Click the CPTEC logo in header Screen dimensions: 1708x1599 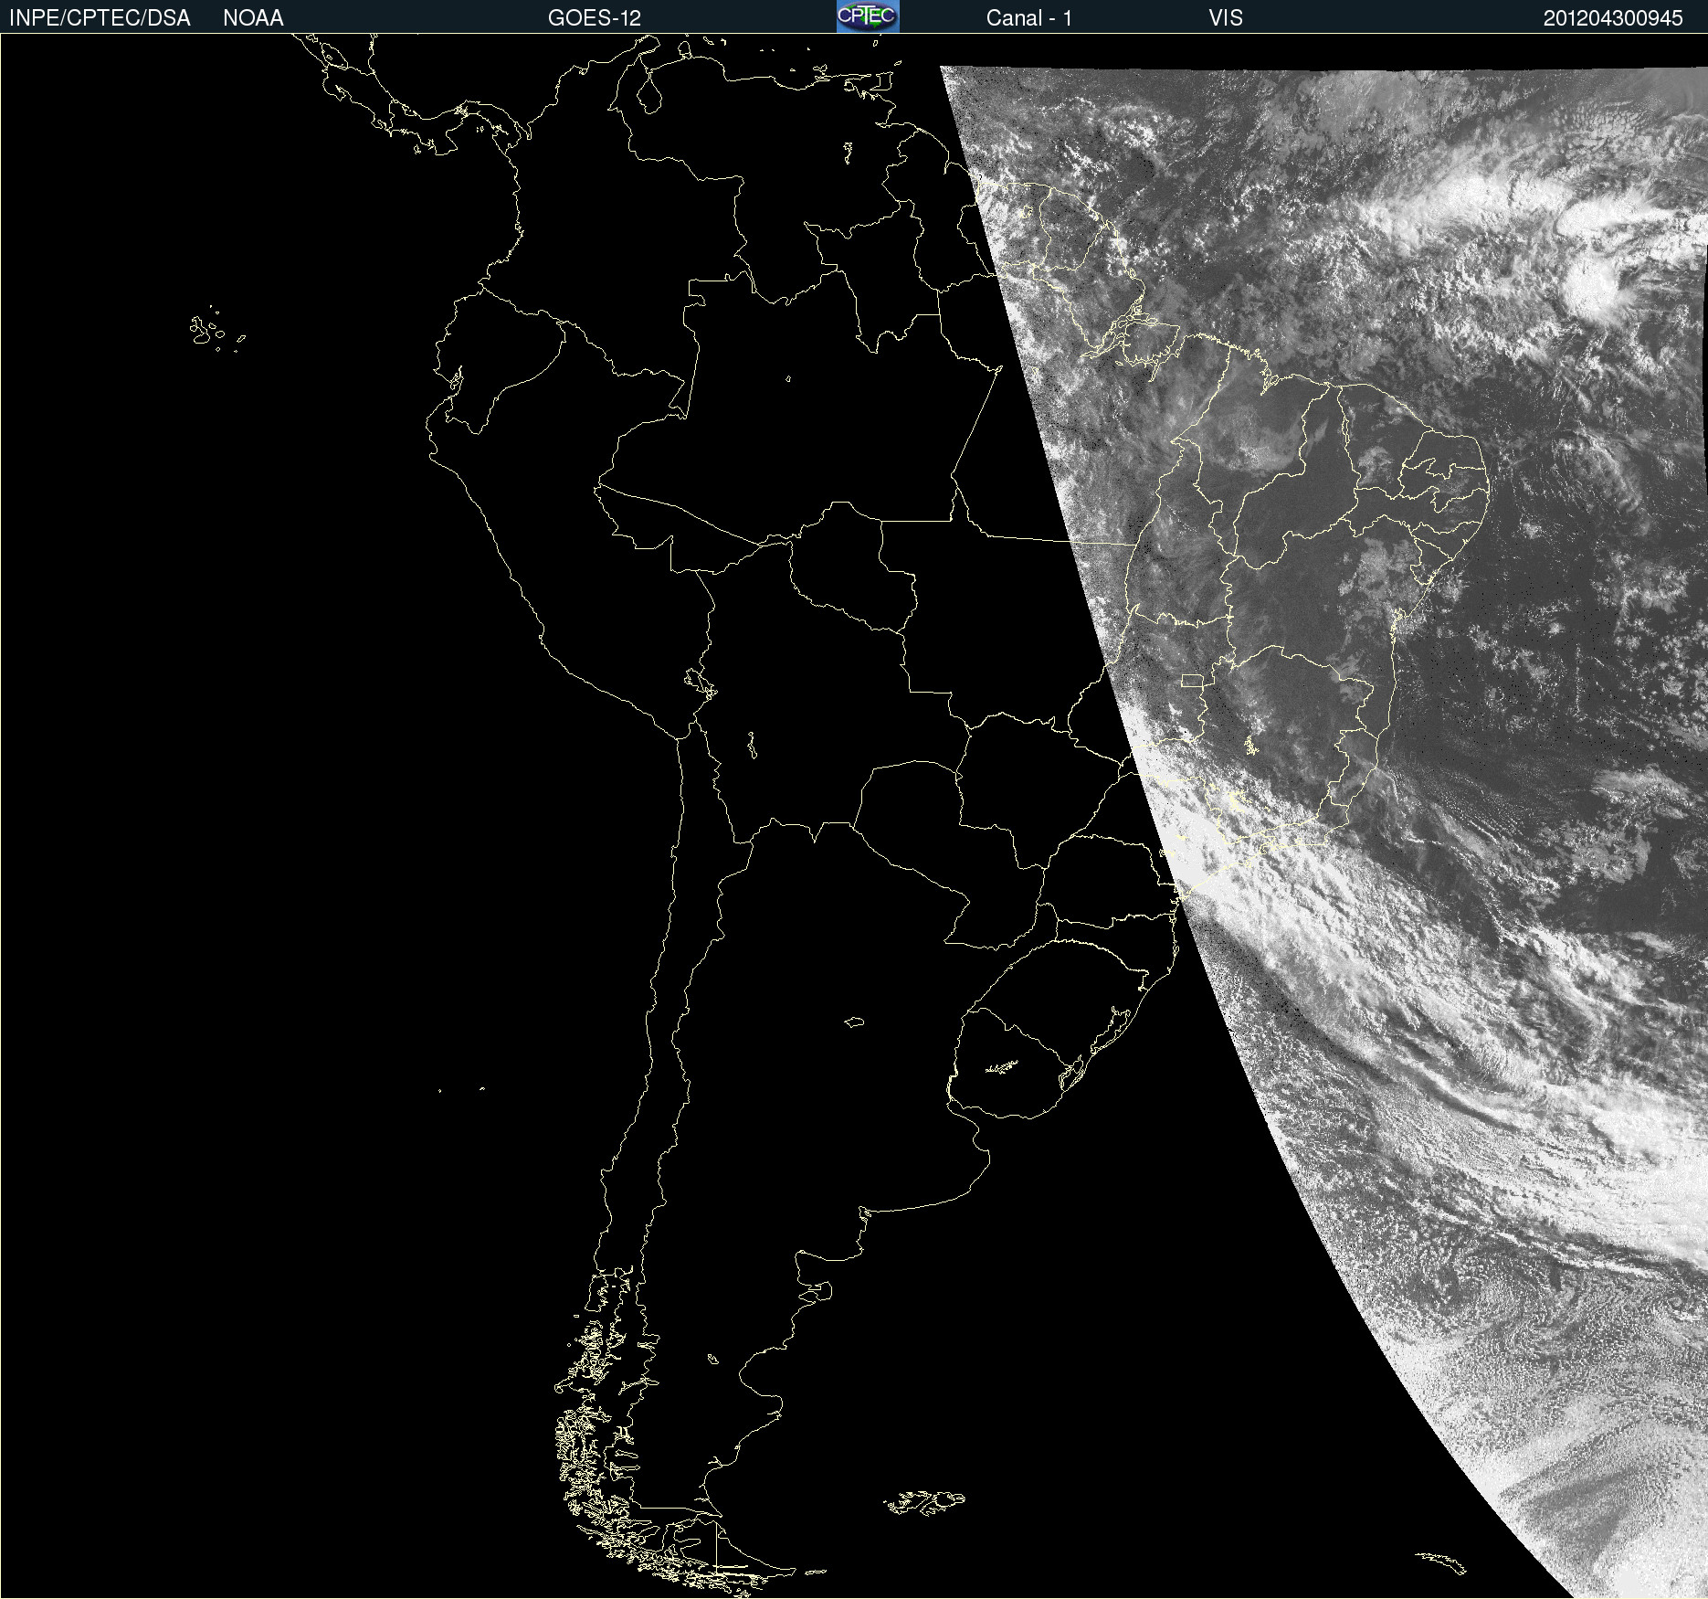868,16
